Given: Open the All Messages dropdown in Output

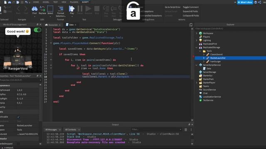Looking at the screenshot, I should point(53,130).
